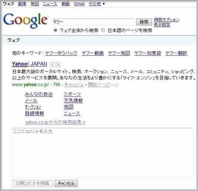Open the みんなの政治 sitelink
Viewport: 198px width, 191px height.
(39, 94)
